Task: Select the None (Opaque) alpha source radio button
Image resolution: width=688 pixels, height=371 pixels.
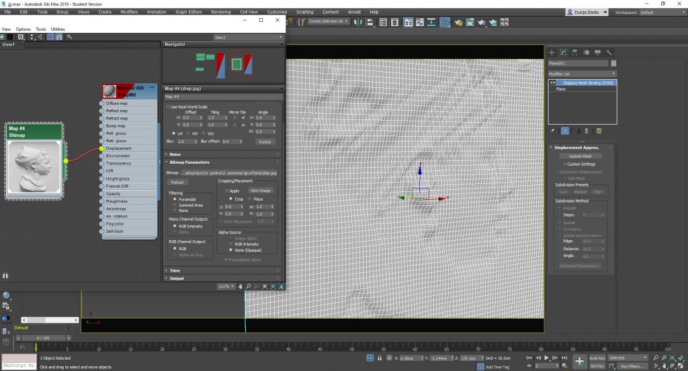Action: (231, 250)
